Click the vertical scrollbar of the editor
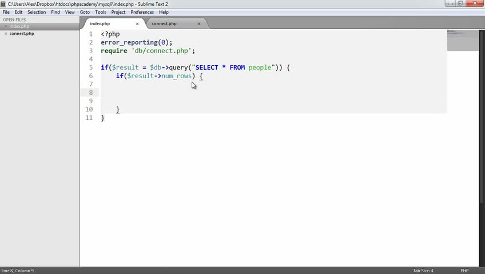The width and height of the screenshot is (485, 274). coord(482,116)
